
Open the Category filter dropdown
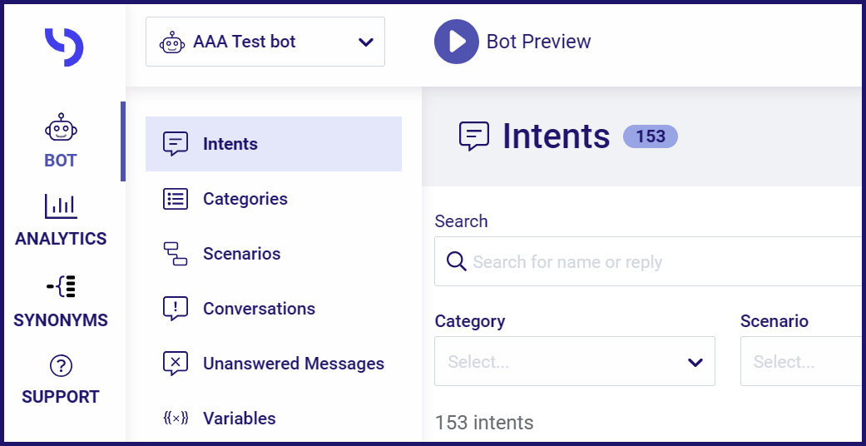coord(574,361)
